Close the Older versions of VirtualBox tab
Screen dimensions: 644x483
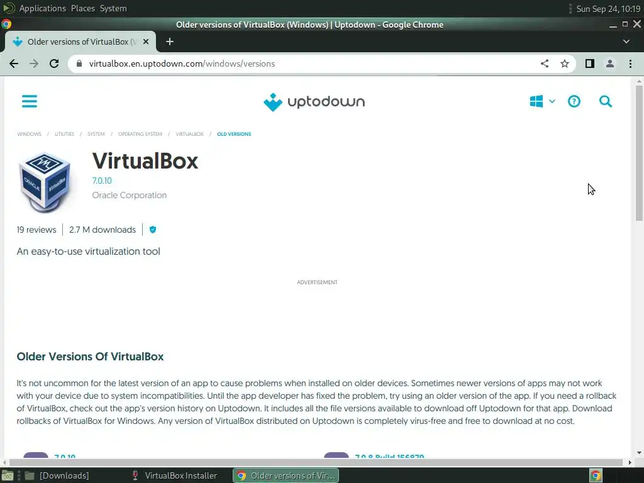[x=146, y=42]
